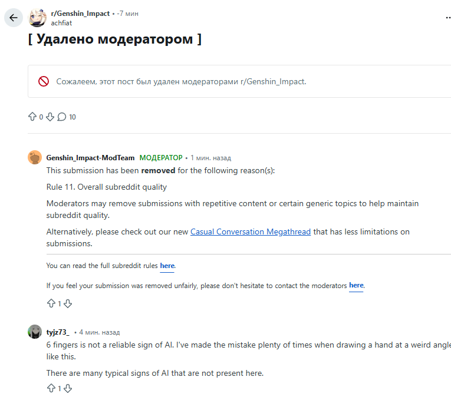Image resolution: width=451 pixels, height=400 pixels.
Task: Open achfiat author profile
Action: 61,22
